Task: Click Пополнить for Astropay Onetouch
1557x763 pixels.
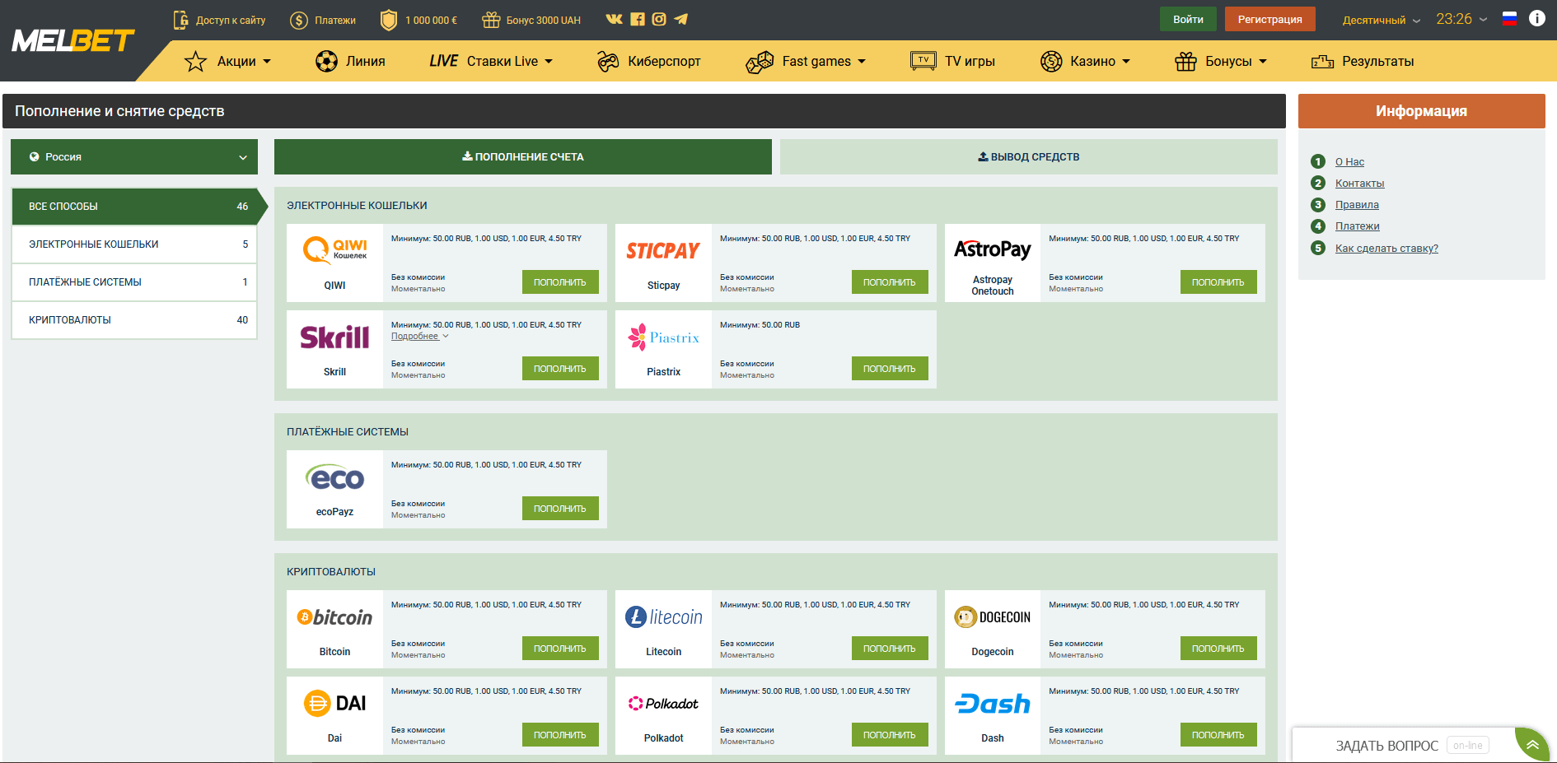Action: [x=1218, y=282]
